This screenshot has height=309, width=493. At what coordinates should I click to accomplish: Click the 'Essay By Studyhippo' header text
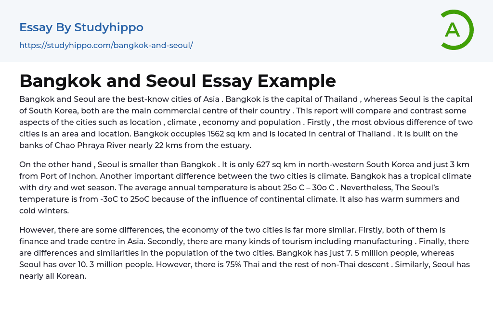pyautogui.click(x=81, y=27)
